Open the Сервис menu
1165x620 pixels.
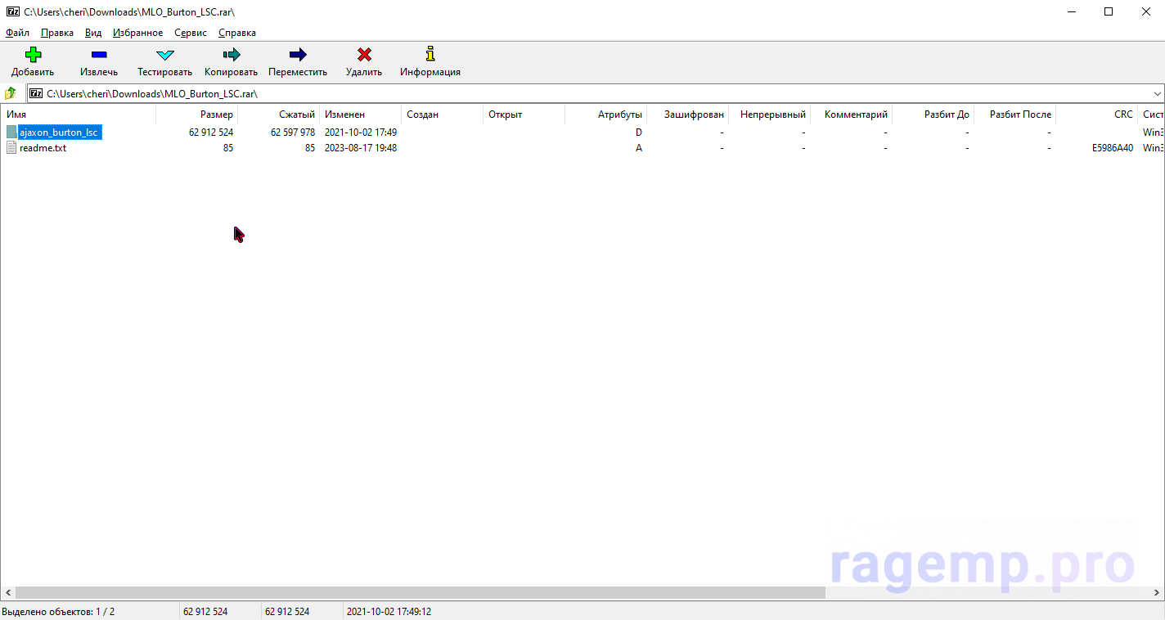[191, 33]
